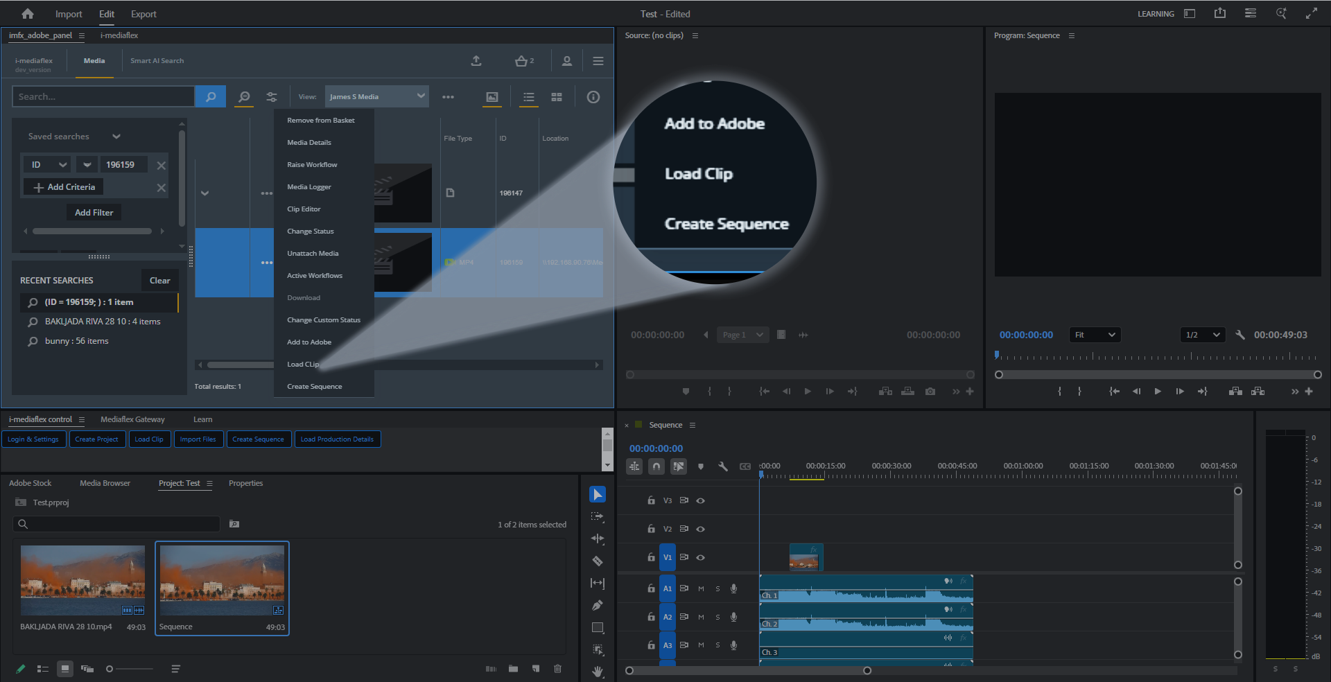Toggle visibility of the V3 video track
Image resolution: width=1331 pixels, height=682 pixels.
coord(701,500)
